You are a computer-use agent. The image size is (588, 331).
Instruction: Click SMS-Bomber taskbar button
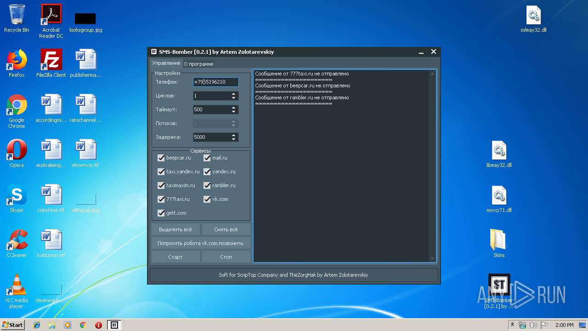coord(114,325)
